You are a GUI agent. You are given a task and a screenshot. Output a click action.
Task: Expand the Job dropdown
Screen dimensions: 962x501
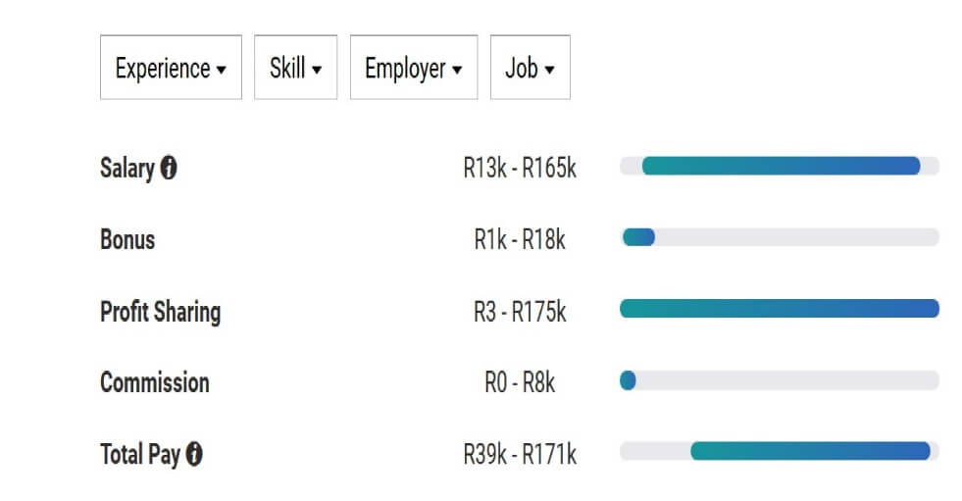pyautogui.click(x=531, y=68)
